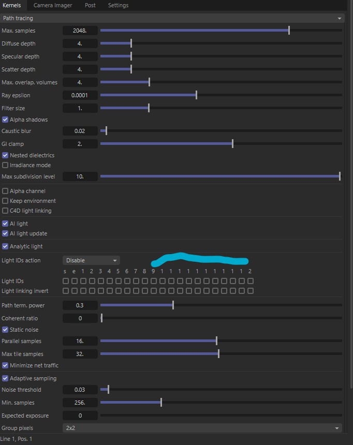
Task: Click the Diffuse depth value field
Action: tap(80, 43)
